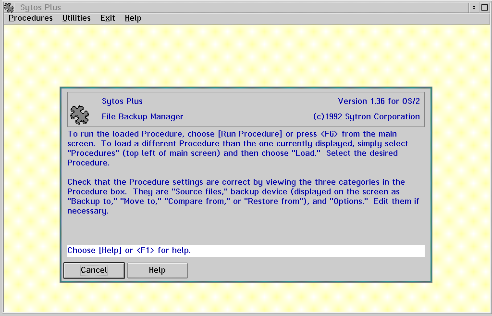Click the 'Version 1.36 for OS/2' text
This screenshot has height=316, width=492.
tap(379, 101)
